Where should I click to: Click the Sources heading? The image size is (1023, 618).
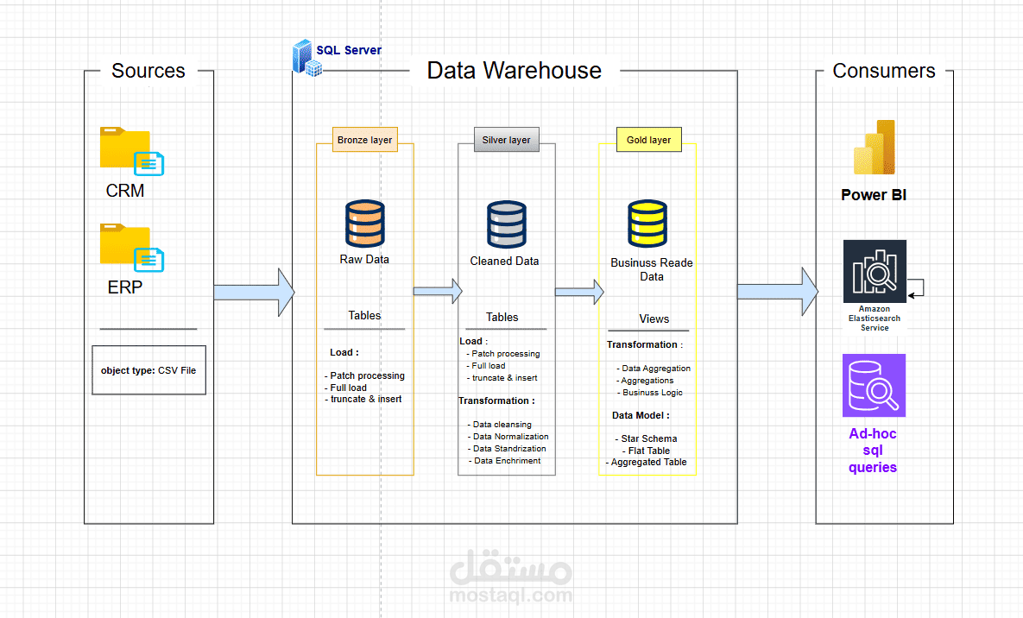click(148, 71)
